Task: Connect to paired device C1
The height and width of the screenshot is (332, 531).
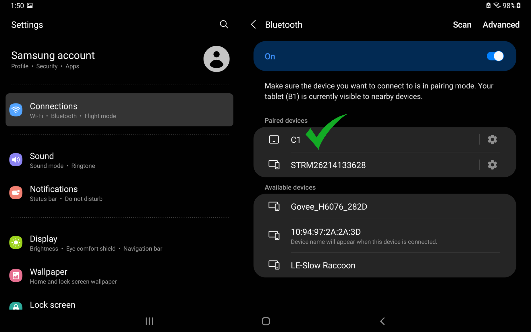Action: [296, 140]
